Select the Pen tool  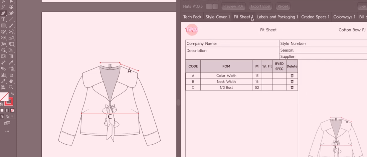click(4, 13)
